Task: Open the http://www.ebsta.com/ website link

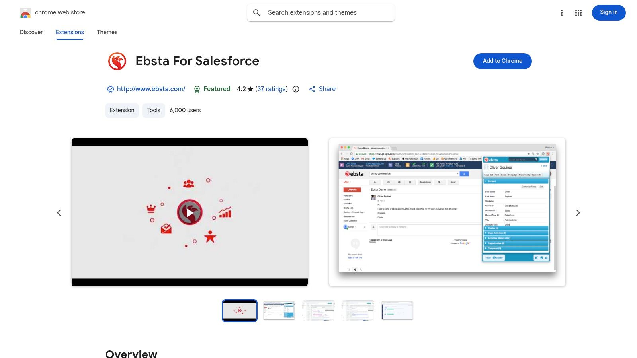Action: [151, 89]
